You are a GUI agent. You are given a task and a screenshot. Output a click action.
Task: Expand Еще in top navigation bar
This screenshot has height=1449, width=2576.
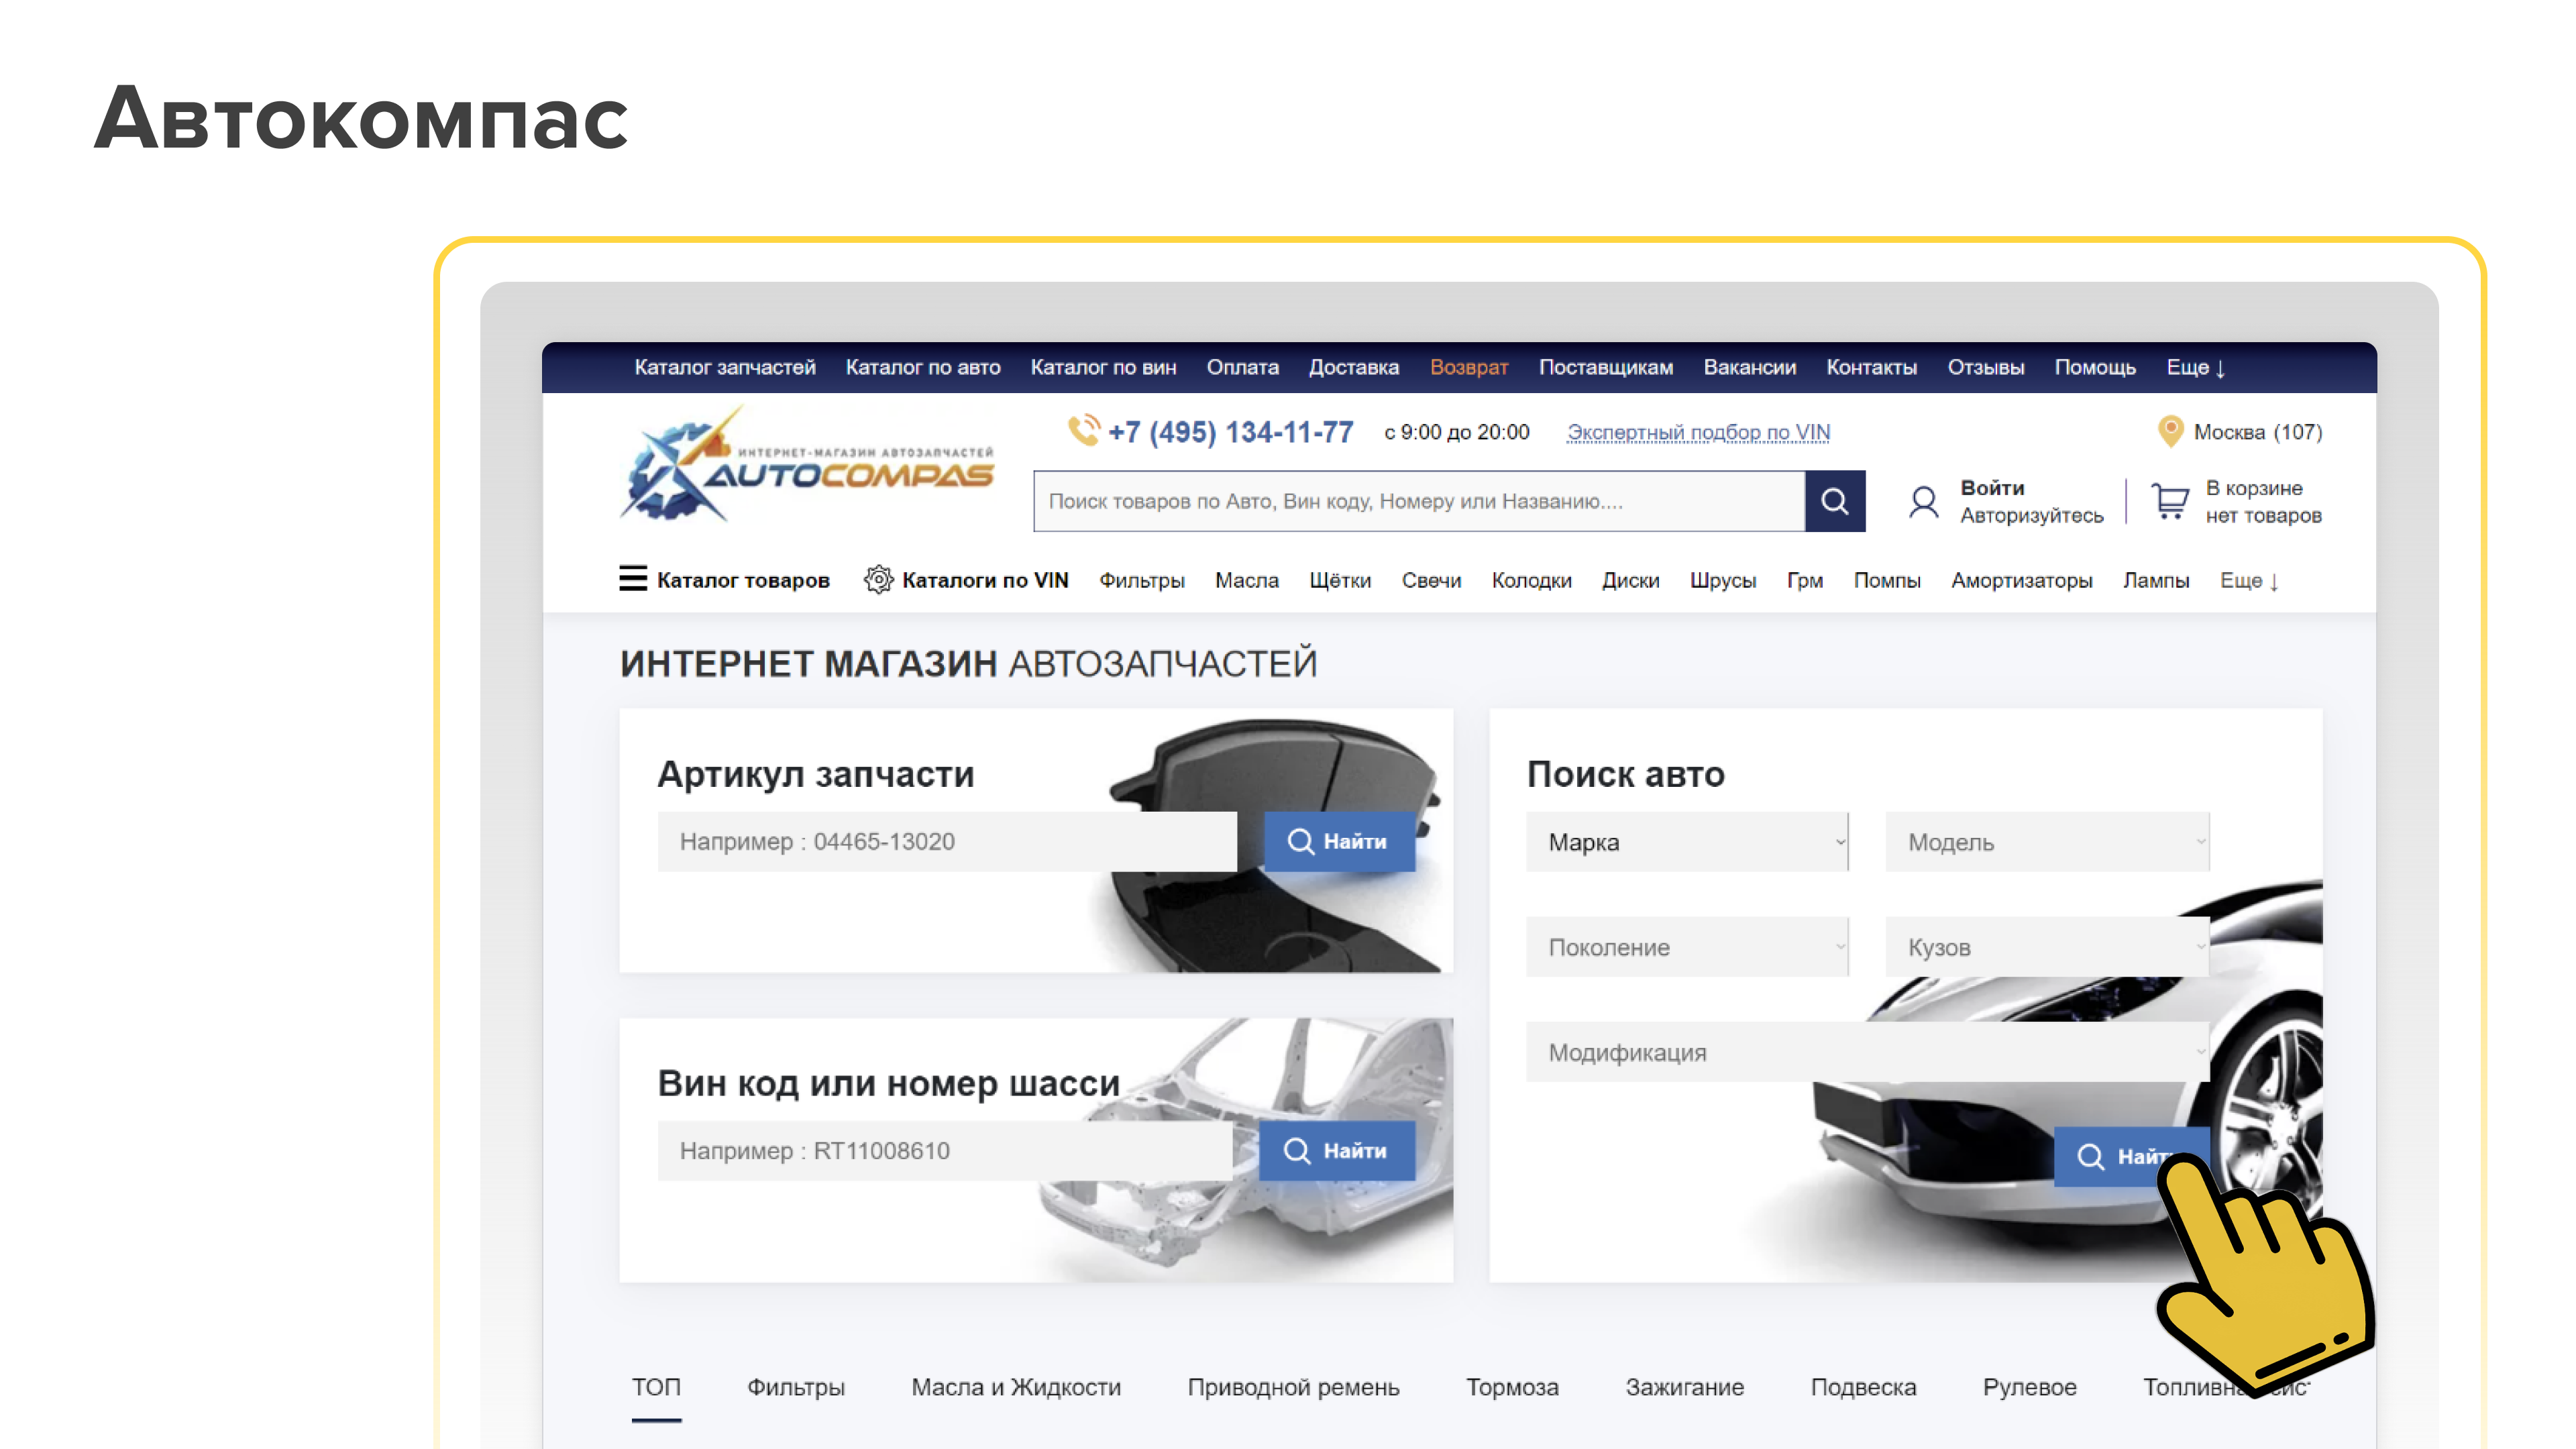pos(2195,367)
